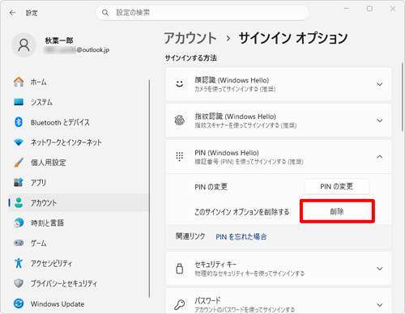Maximize the 設定 window
This screenshot has width=405, height=314.
point(369,9)
